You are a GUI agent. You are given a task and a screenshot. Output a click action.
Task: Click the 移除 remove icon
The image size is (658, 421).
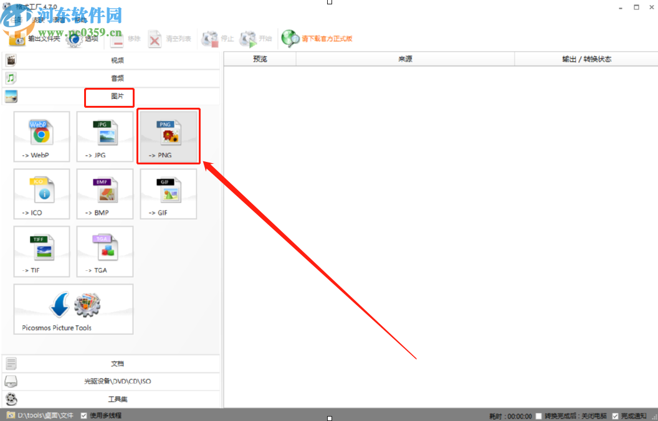tap(118, 39)
